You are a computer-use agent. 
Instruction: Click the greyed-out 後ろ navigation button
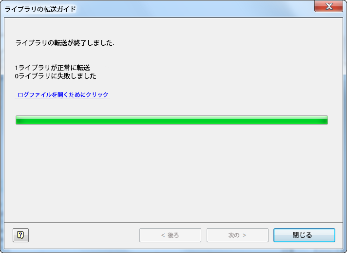170,235
